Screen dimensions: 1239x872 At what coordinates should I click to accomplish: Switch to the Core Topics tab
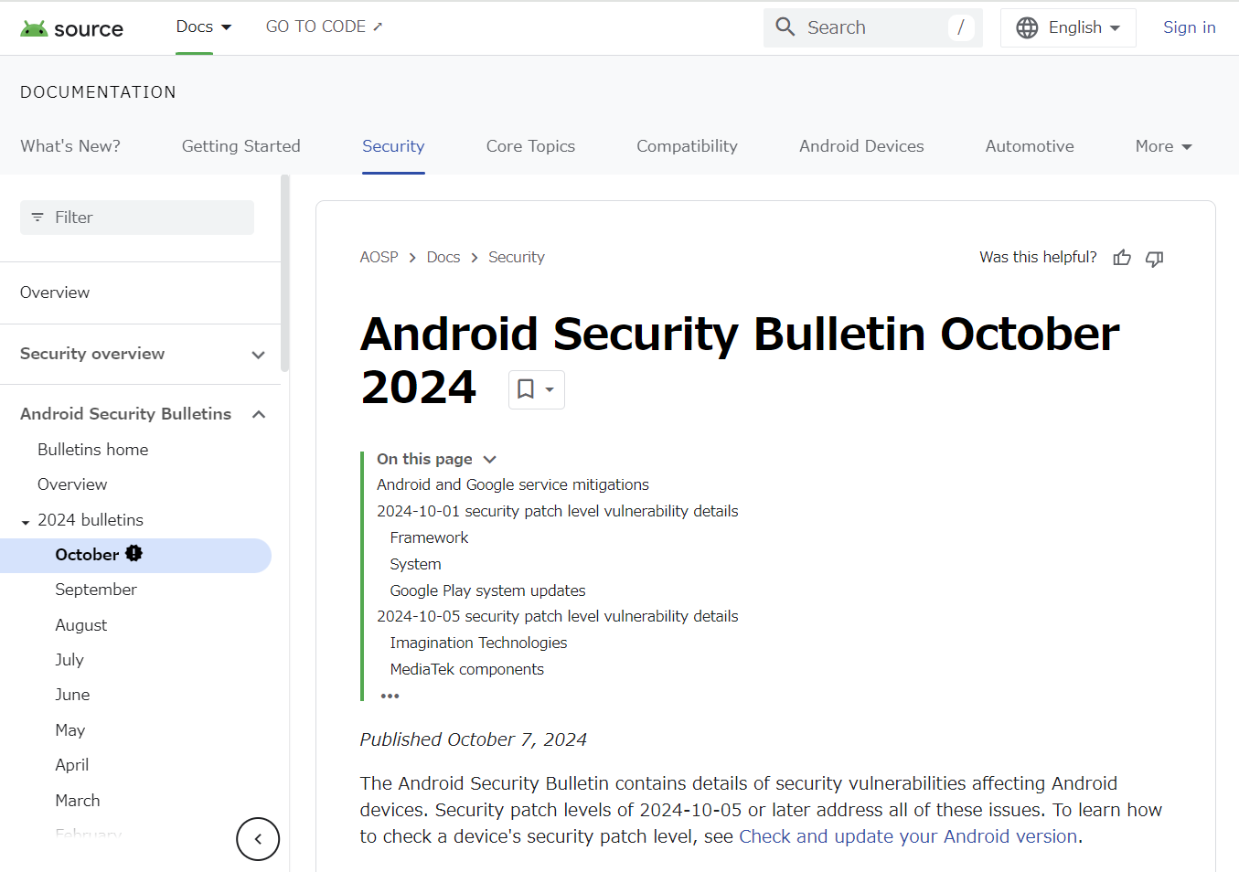click(x=530, y=146)
